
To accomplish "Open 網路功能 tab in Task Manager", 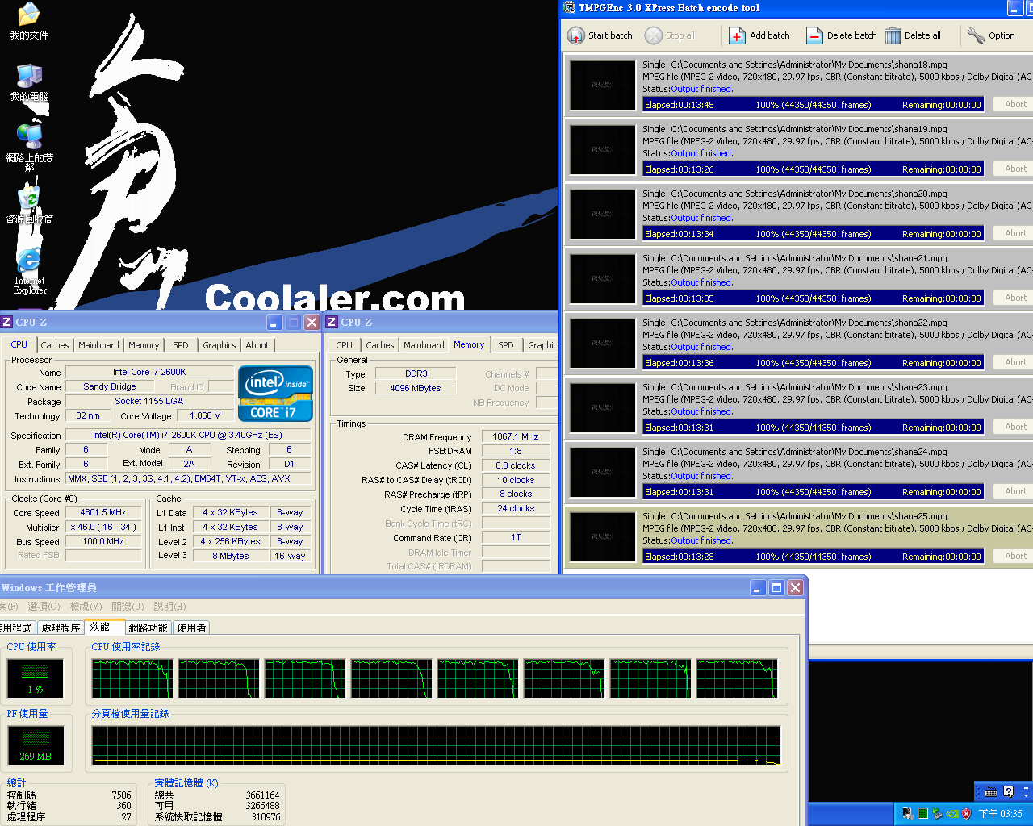I will click(x=148, y=628).
